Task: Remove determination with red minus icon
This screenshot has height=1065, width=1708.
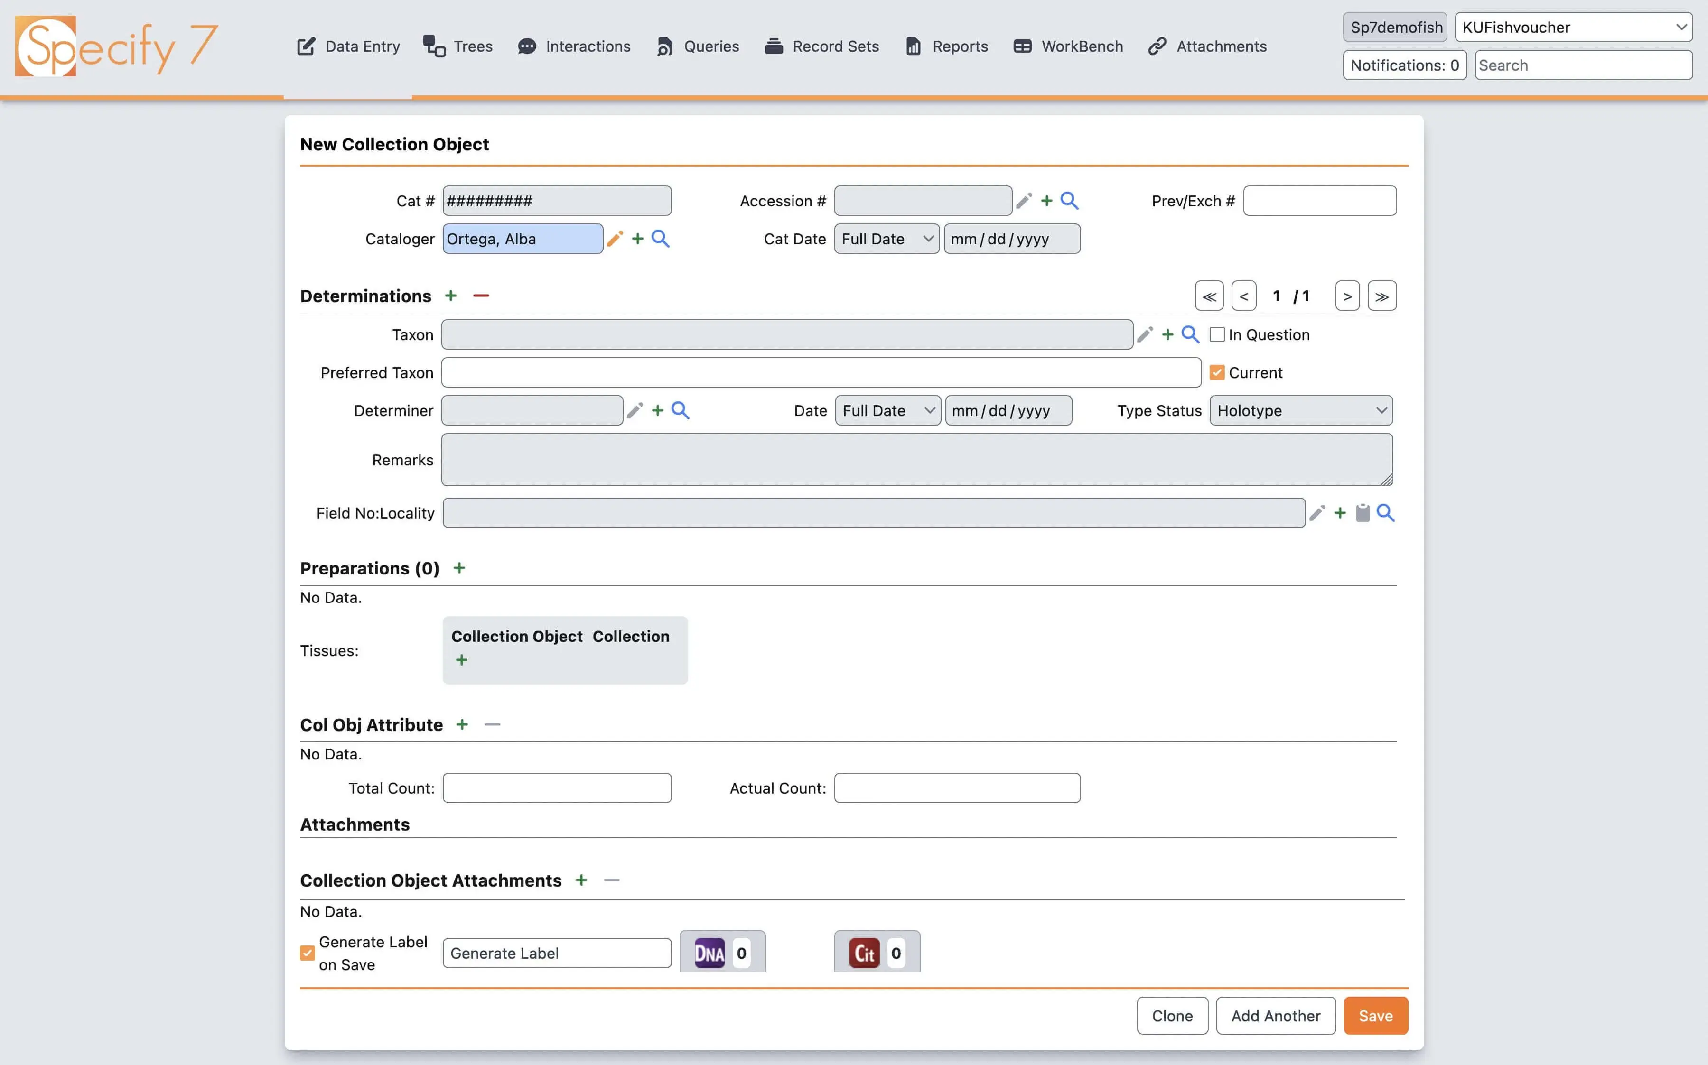Action: click(x=481, y=296)
